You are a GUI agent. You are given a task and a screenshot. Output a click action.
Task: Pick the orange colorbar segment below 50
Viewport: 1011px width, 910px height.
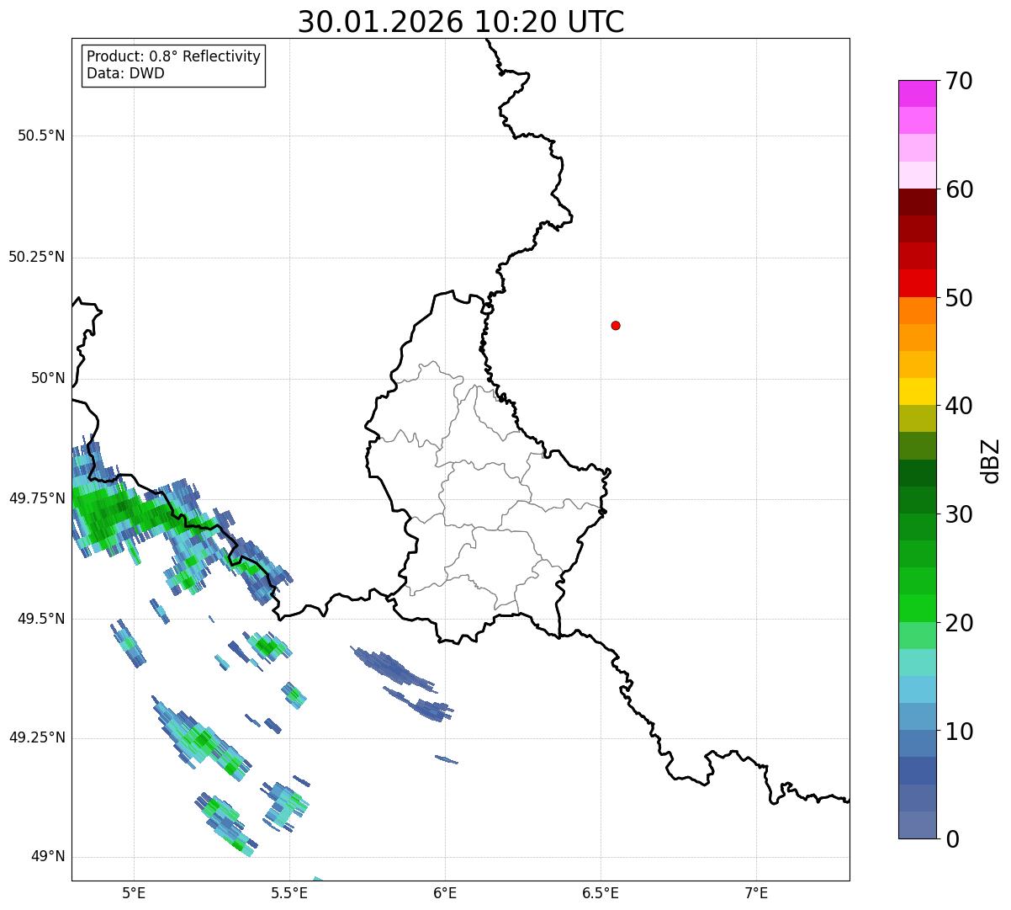click(917, 311)
